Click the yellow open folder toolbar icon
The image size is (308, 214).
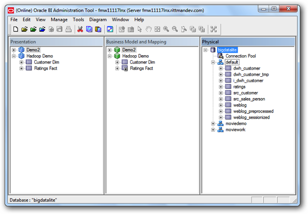tap(24, 29)
